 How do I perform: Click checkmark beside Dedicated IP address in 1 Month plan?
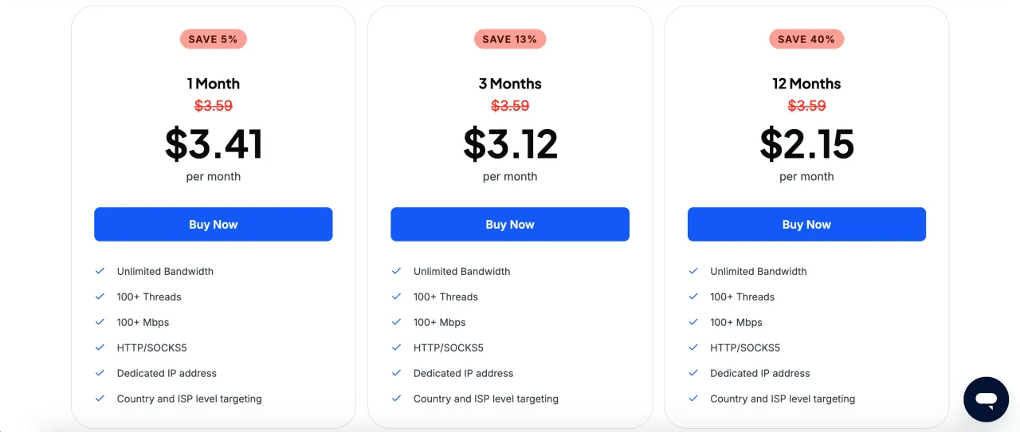tap(100, 373)
